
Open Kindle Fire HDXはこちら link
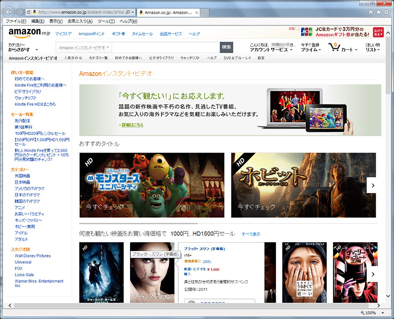[x=35, y=104]
